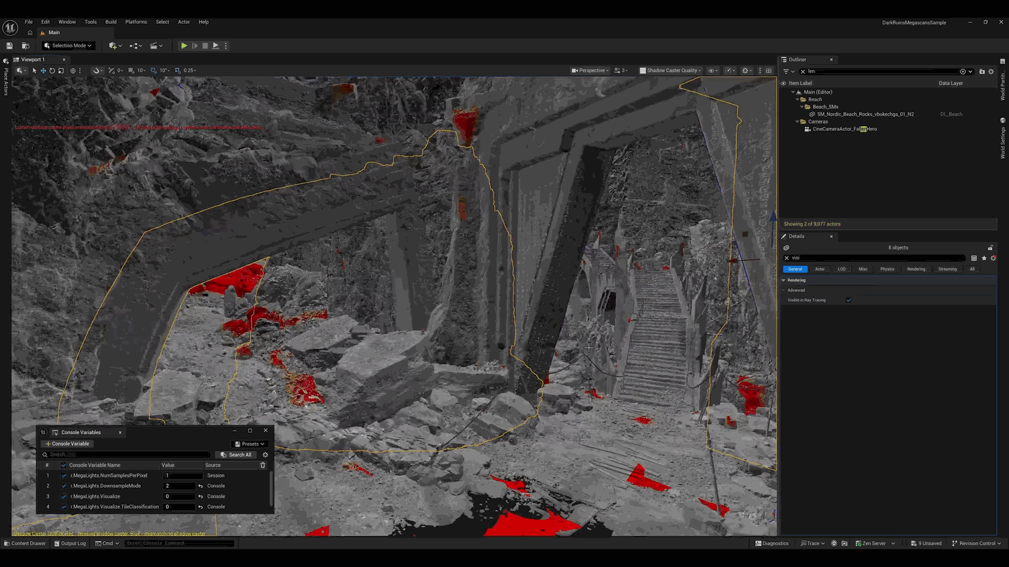Click the Add Console Variable button

click(67, 444)
